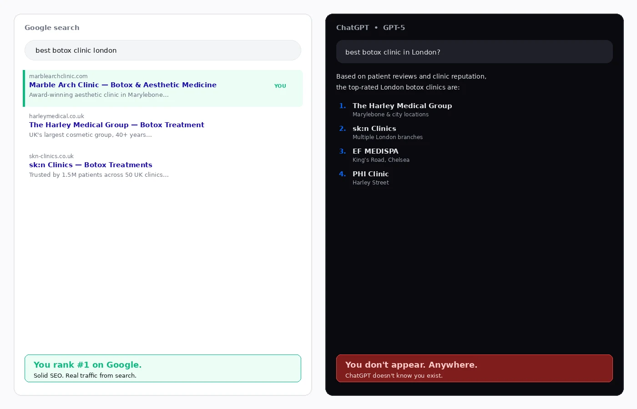
Task: Select 'The Harley Medical Group' in ChatGPT list
Action: coord(402,106)
